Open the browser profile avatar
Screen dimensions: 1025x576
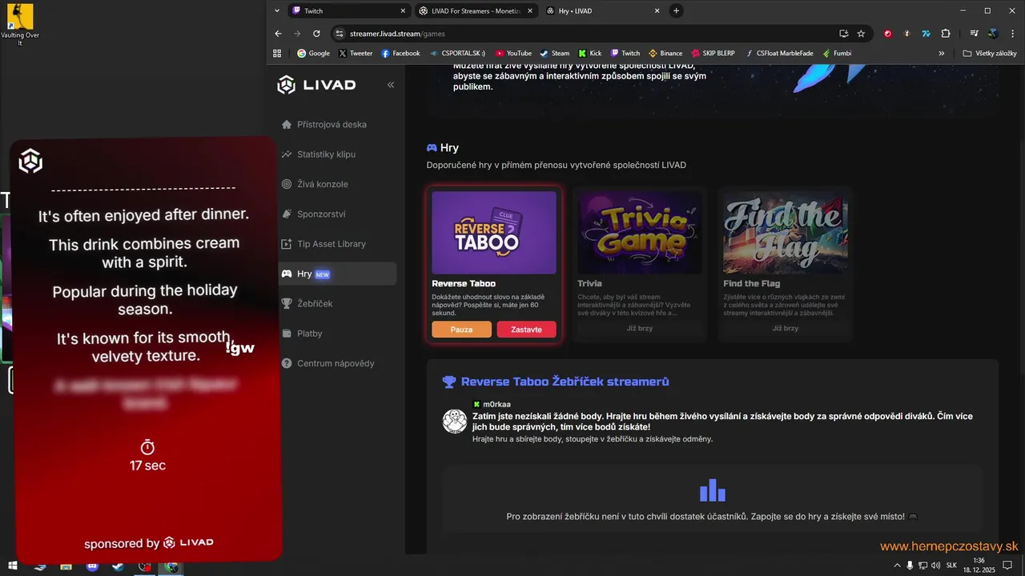(993, 34)
